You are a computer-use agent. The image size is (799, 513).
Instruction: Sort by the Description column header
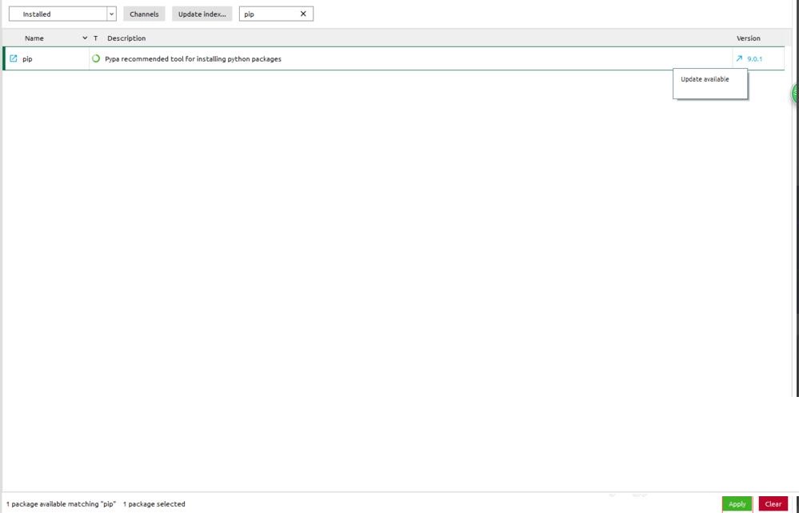[126, 38]
